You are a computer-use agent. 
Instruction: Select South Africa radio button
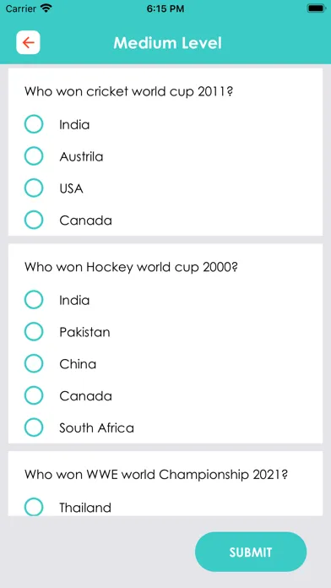(34, 427)
